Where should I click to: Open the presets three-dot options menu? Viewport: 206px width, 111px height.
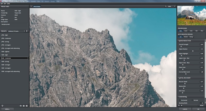pos(27,31)
